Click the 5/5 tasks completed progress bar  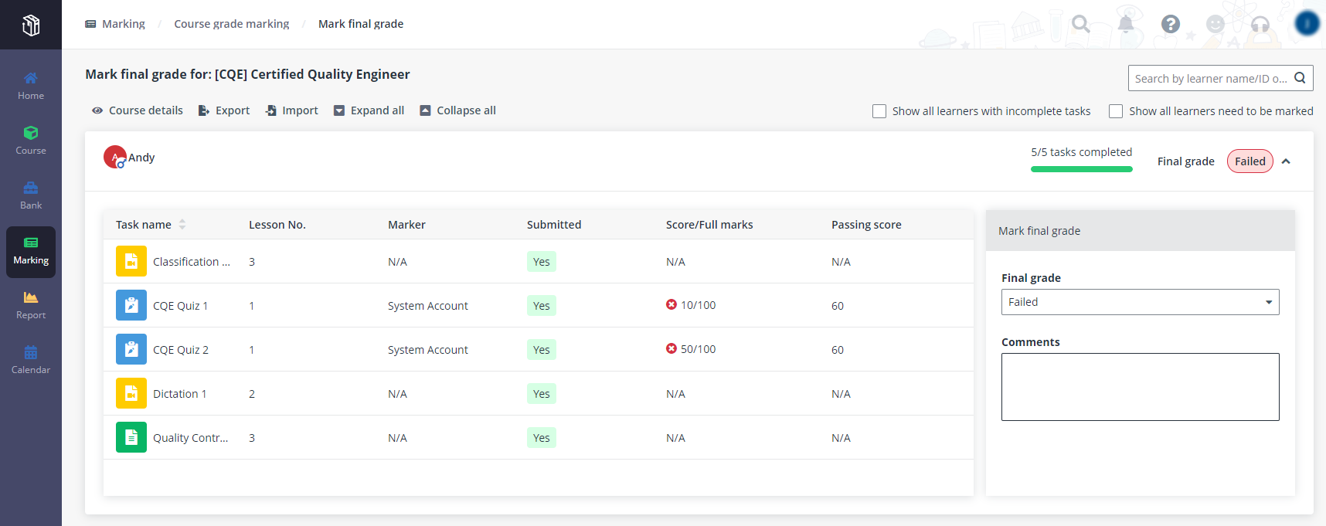click(1082, 169)
